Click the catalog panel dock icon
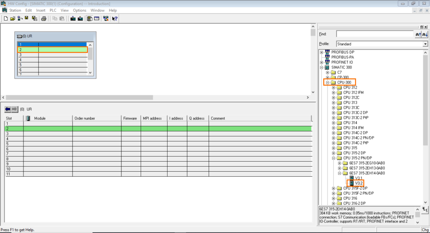Viewport: 430px width, 233px height. click(x=422, y=27)
